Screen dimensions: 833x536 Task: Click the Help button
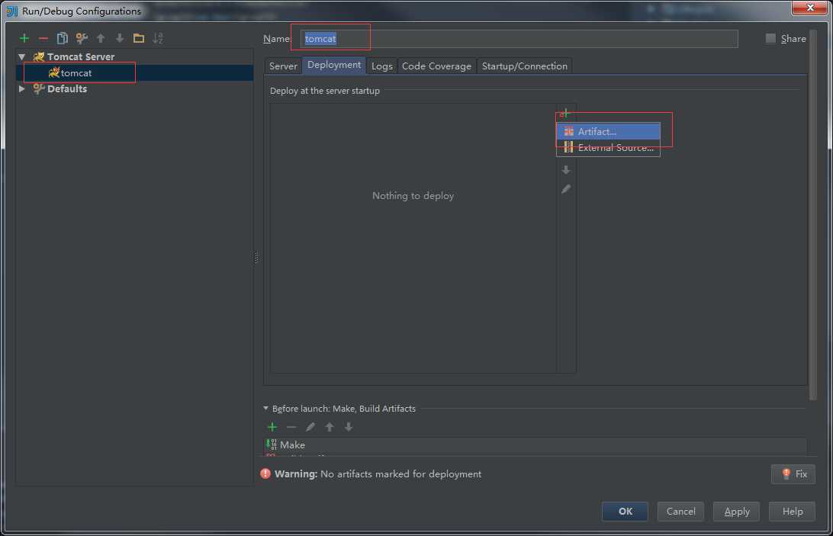coord(792,511)
